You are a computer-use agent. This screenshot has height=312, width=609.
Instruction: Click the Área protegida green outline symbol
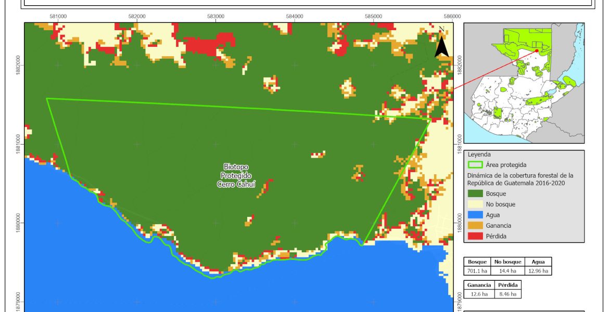(x=476, y=165)
